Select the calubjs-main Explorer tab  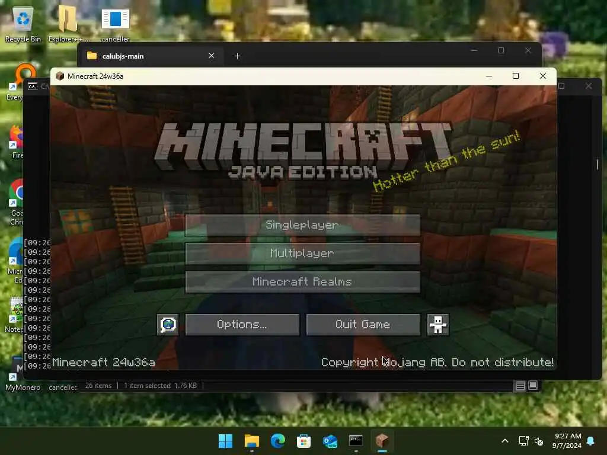151,56
